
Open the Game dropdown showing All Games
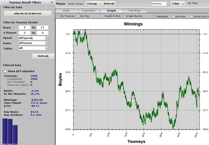[x=33, y=43]
